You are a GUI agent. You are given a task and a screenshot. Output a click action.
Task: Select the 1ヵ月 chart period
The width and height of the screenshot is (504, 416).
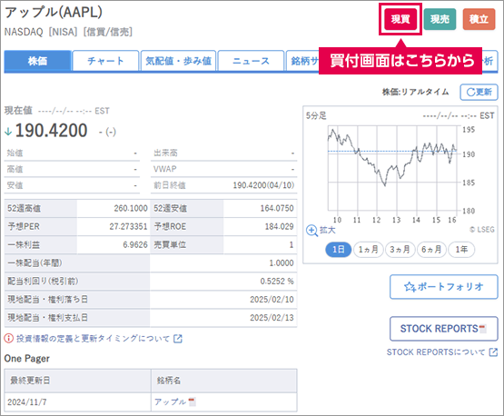(369, 250)
